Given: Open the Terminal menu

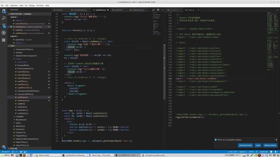Looking at the screenshot, I should click(x=40, y=6).
